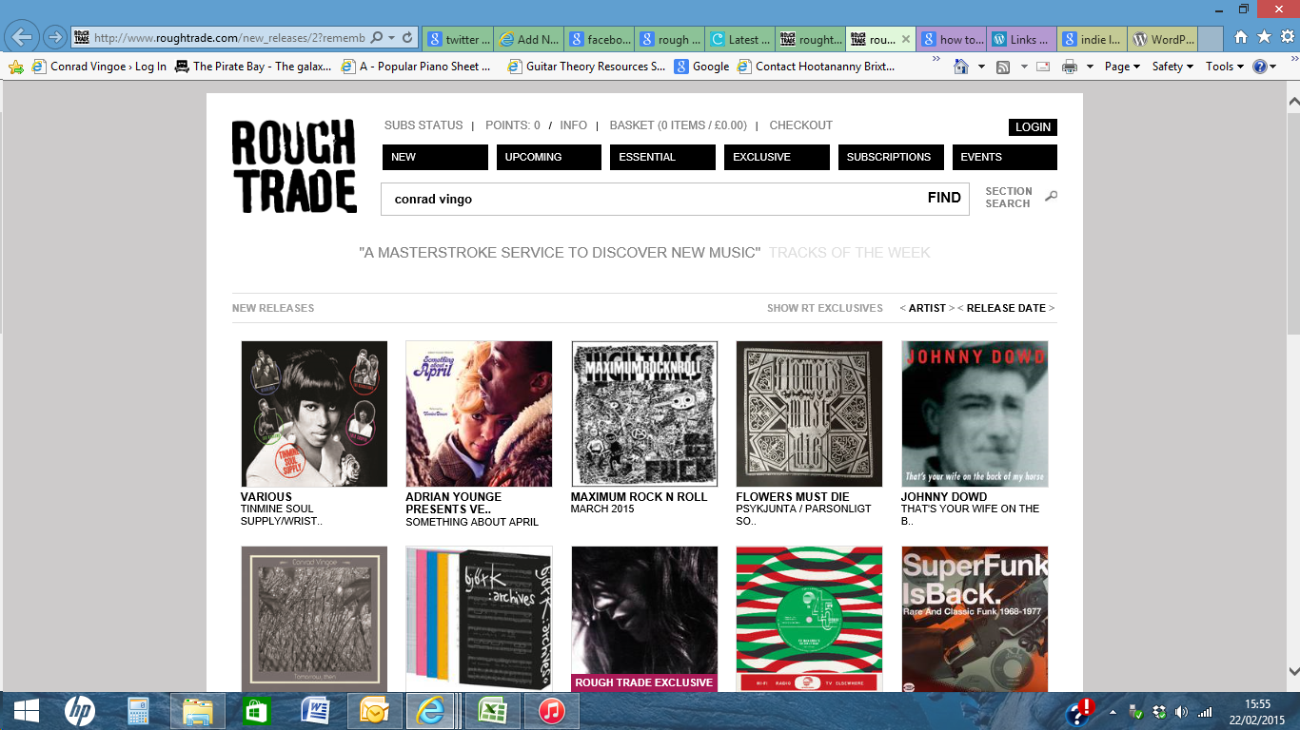Open the UPCOMING navigation menu item
The image size is (1300, 730).
pos(549,157)
